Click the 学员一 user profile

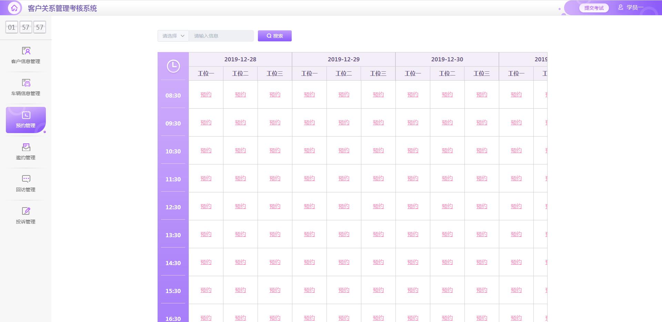(631, 8)
